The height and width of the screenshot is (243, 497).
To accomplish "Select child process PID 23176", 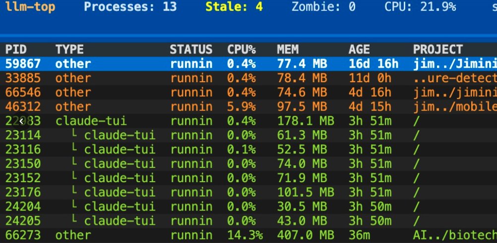I will (248, 193).
